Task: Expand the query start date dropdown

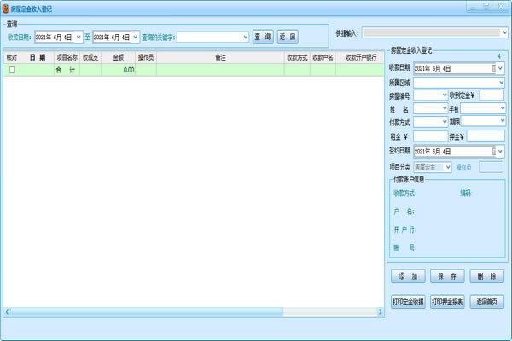Action: coord(79,38)
